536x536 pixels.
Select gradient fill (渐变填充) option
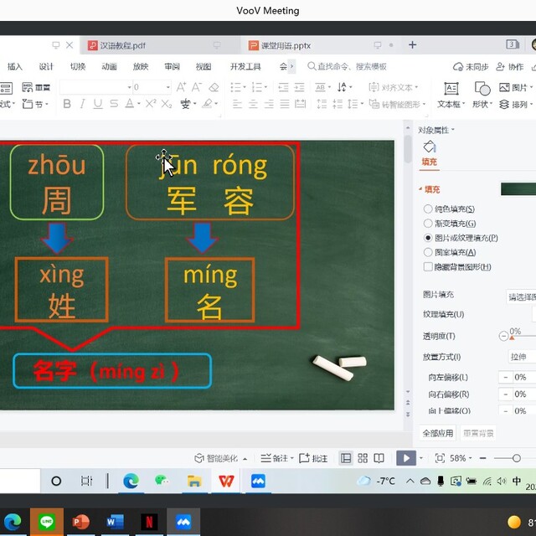click(429, 224)
